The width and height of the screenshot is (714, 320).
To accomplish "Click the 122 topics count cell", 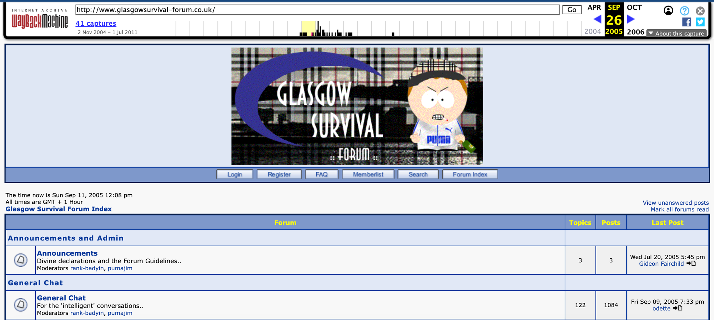I will click(x=580, y=305).
